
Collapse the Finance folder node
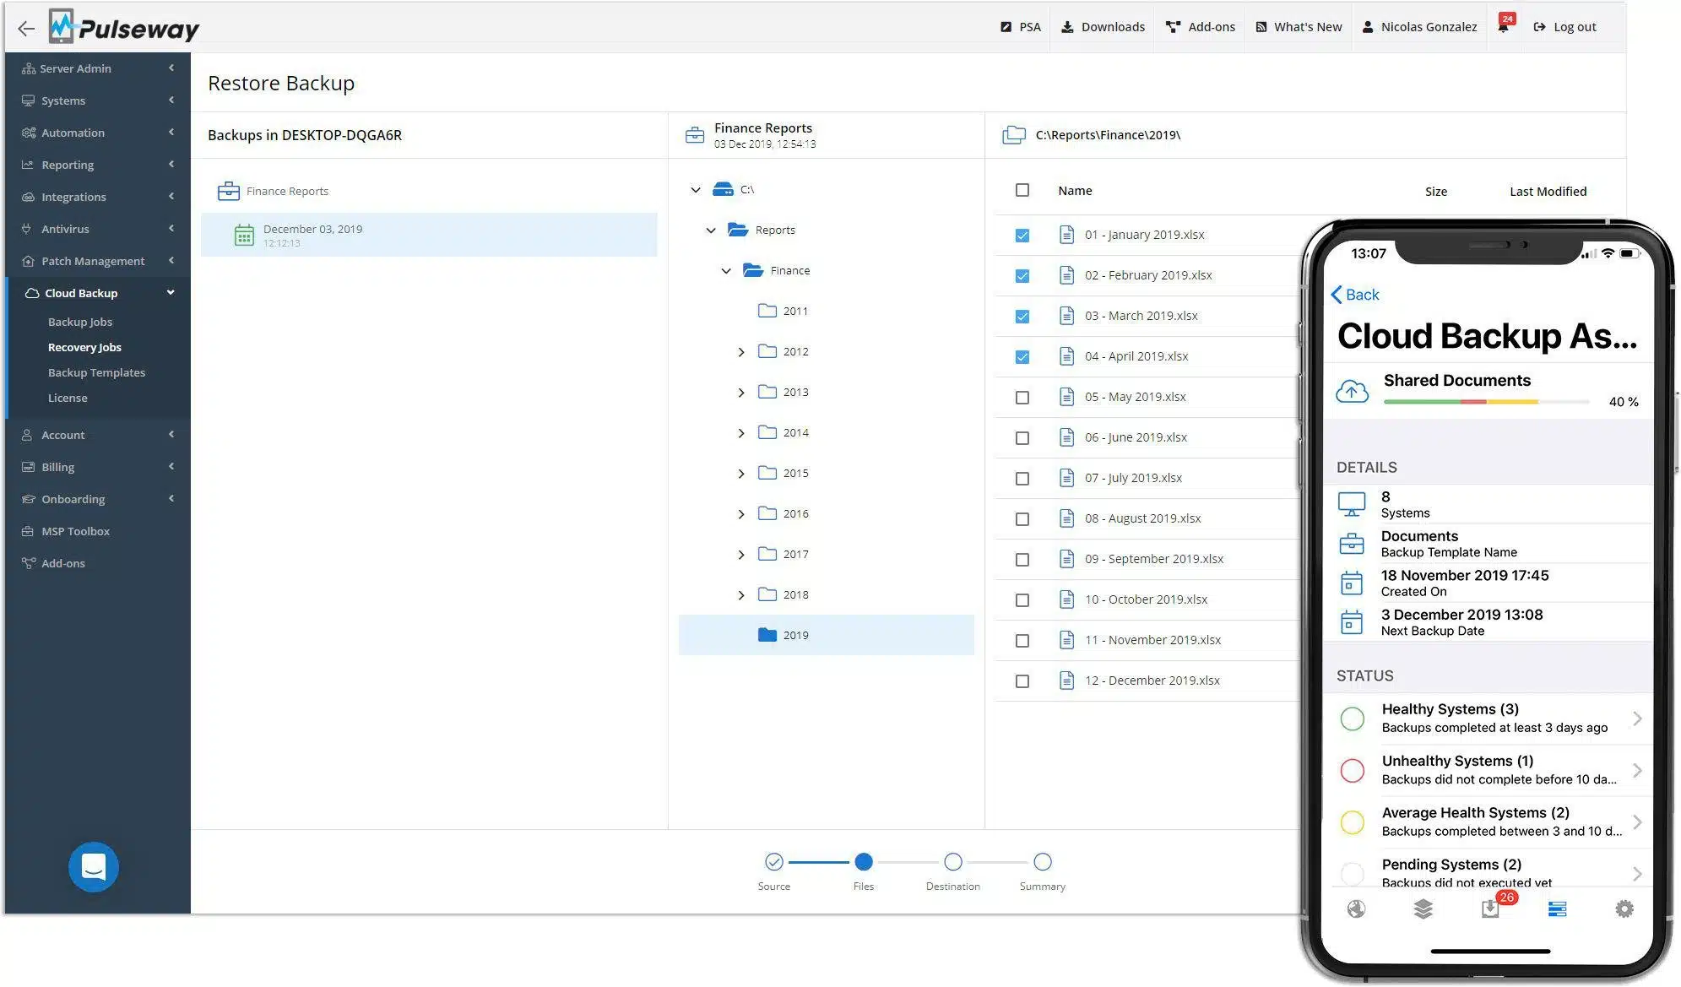pos(726,271)
